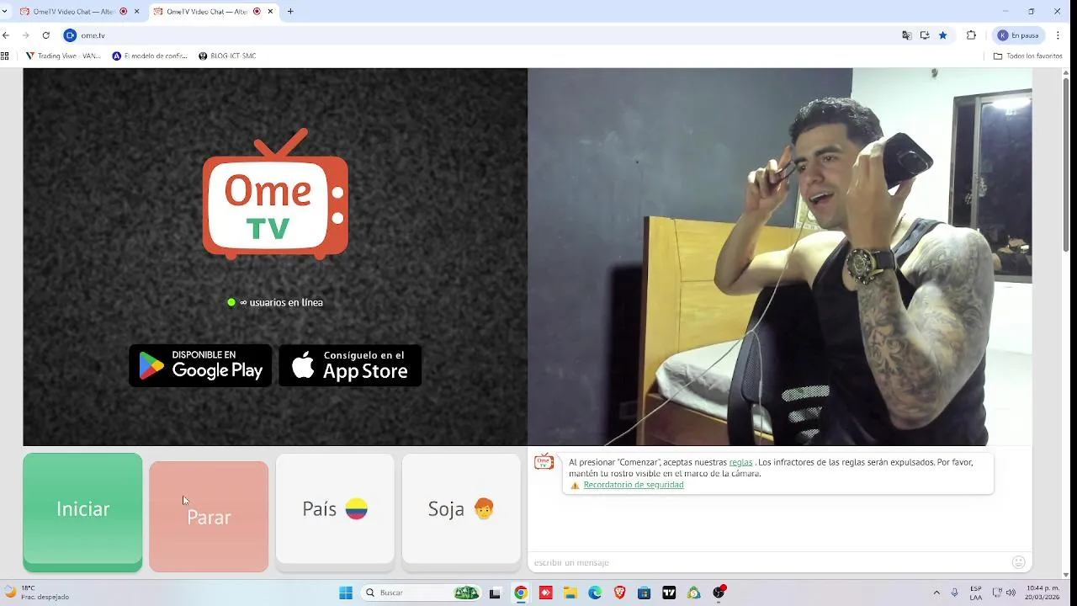This screenshot has width=1077, height=606.
Task: Switch the ESP LAA keyboard language
Action: point(976,593)
